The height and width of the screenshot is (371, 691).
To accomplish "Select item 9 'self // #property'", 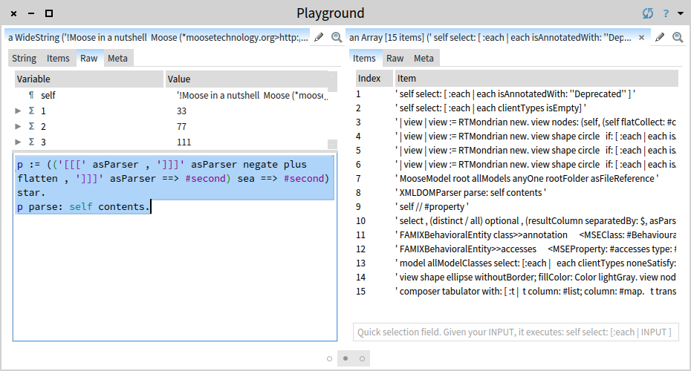I will (516, 206).
